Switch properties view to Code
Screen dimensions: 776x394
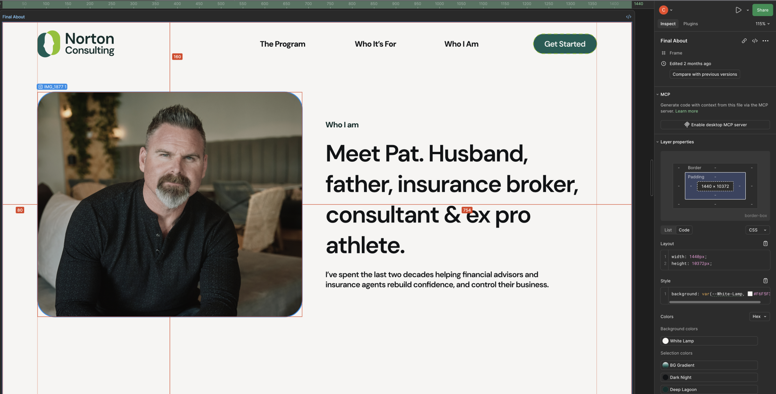684,230
